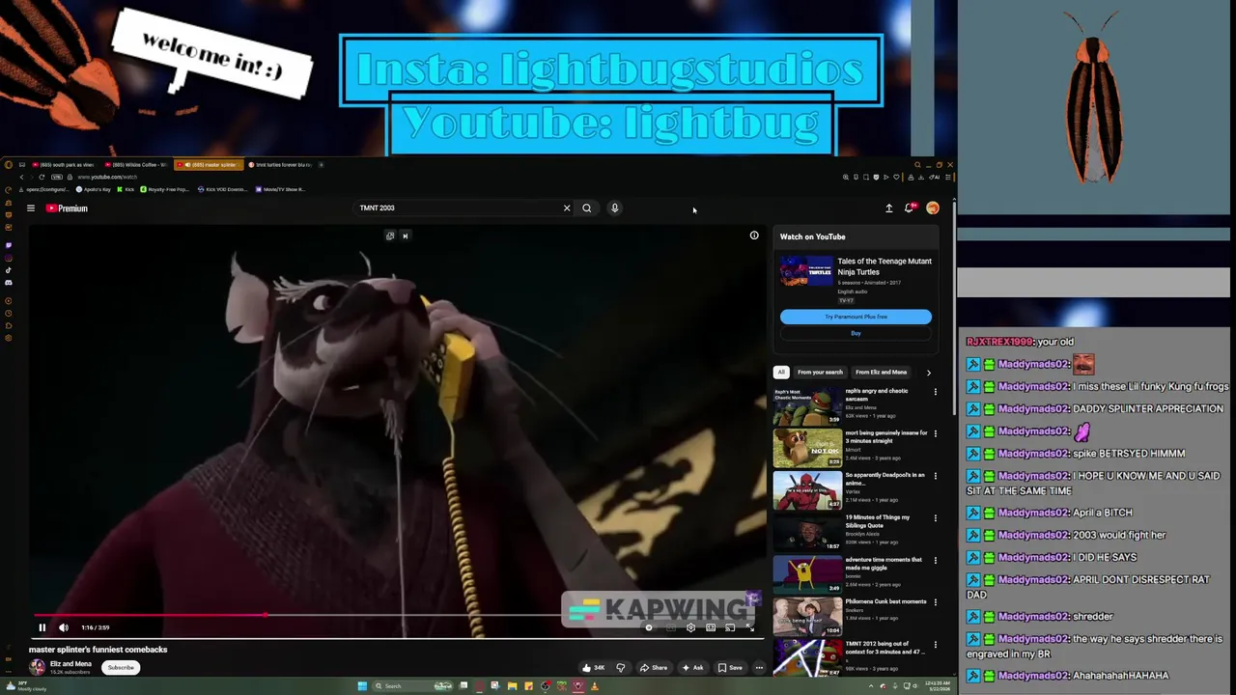Open options for TMNT 2012 out of context
Screen dimensions: 1236x695
[935, 645]
